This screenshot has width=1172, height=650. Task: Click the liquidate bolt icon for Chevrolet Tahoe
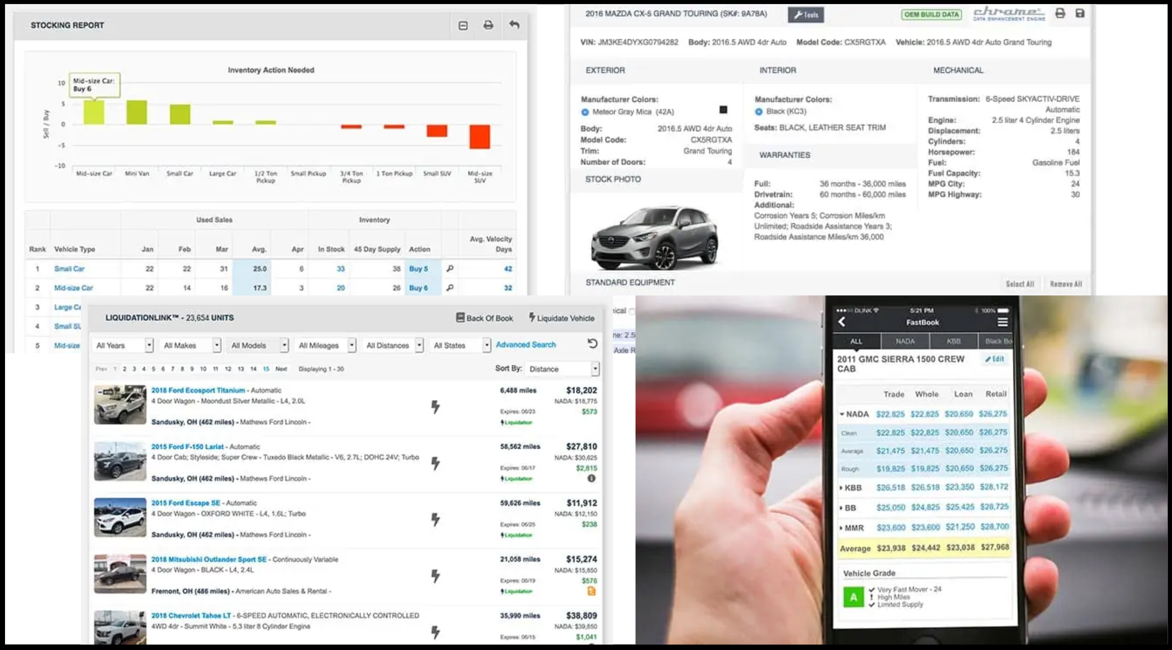tap(435, 632)
